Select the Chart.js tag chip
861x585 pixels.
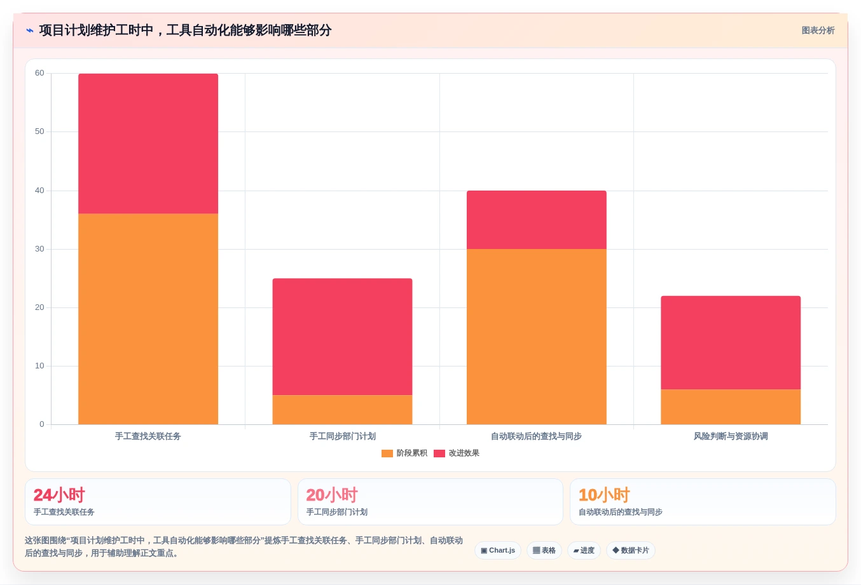498,550
